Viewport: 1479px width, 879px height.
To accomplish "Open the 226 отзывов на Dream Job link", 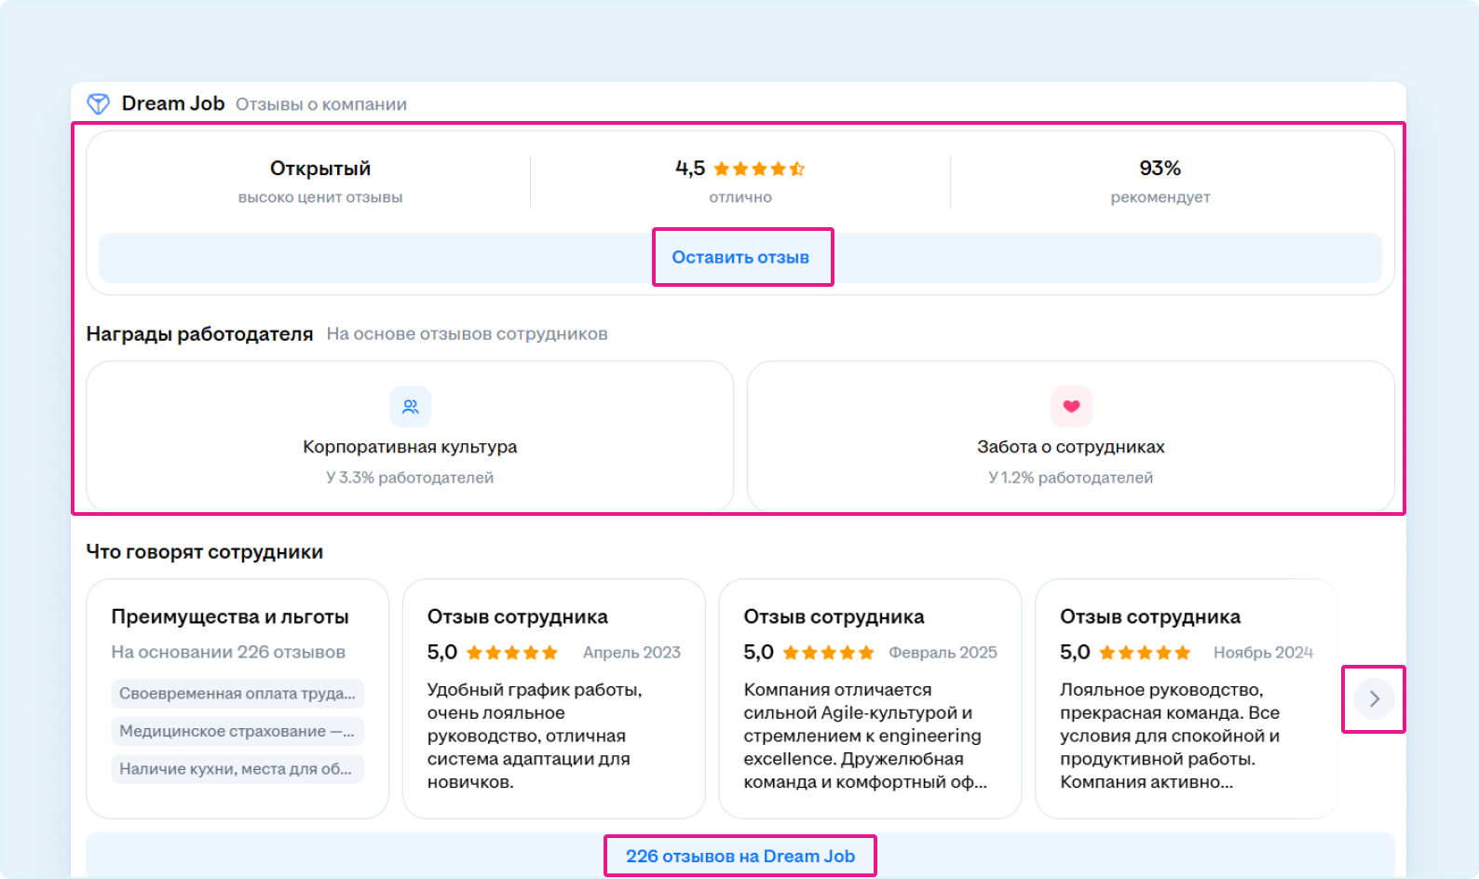I will [740, 857].
